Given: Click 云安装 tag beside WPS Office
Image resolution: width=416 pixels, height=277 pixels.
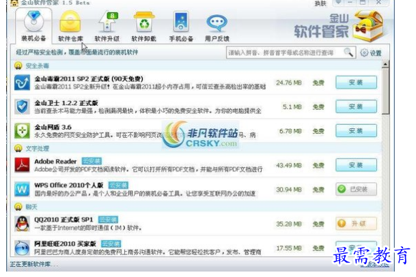Looking at the screenshot, I should [118, 185].
